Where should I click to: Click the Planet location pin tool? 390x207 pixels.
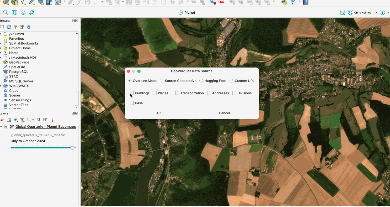[23, 12]
